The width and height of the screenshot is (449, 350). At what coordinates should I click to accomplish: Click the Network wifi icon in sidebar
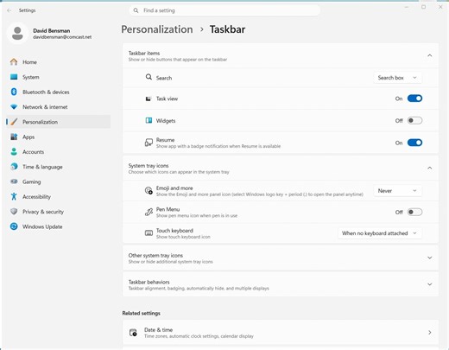coord(14,107)
